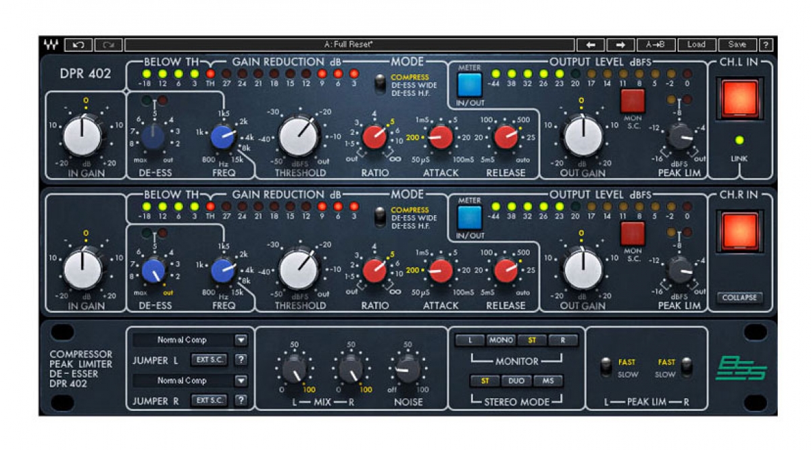Click the right channel PEAK LIM knob
Viewport: 811px width, 450px height.
click(681, 270)
